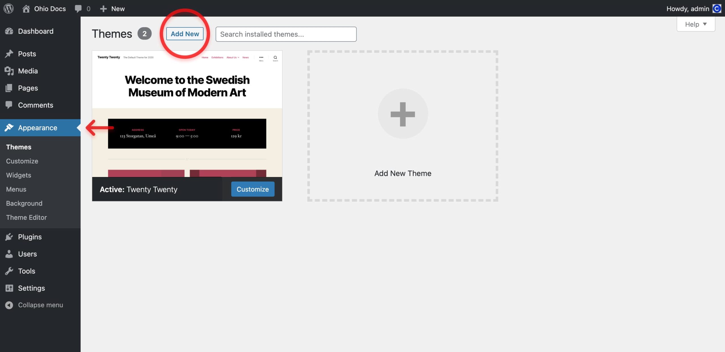The height and width of the screenshot is (352, 725).
Task: Select the Appearance menu
Action: coord(40,128)
